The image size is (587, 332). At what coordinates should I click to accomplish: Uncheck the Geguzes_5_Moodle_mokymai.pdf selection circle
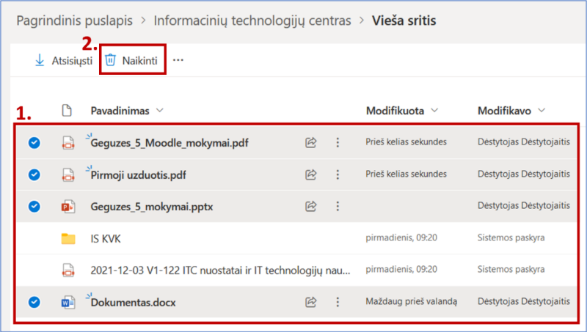click(x=34, y=143)
